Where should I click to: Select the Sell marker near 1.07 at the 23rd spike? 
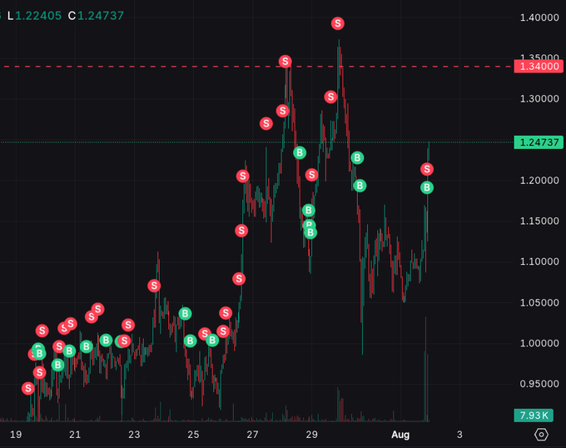(x=154, y=286)
